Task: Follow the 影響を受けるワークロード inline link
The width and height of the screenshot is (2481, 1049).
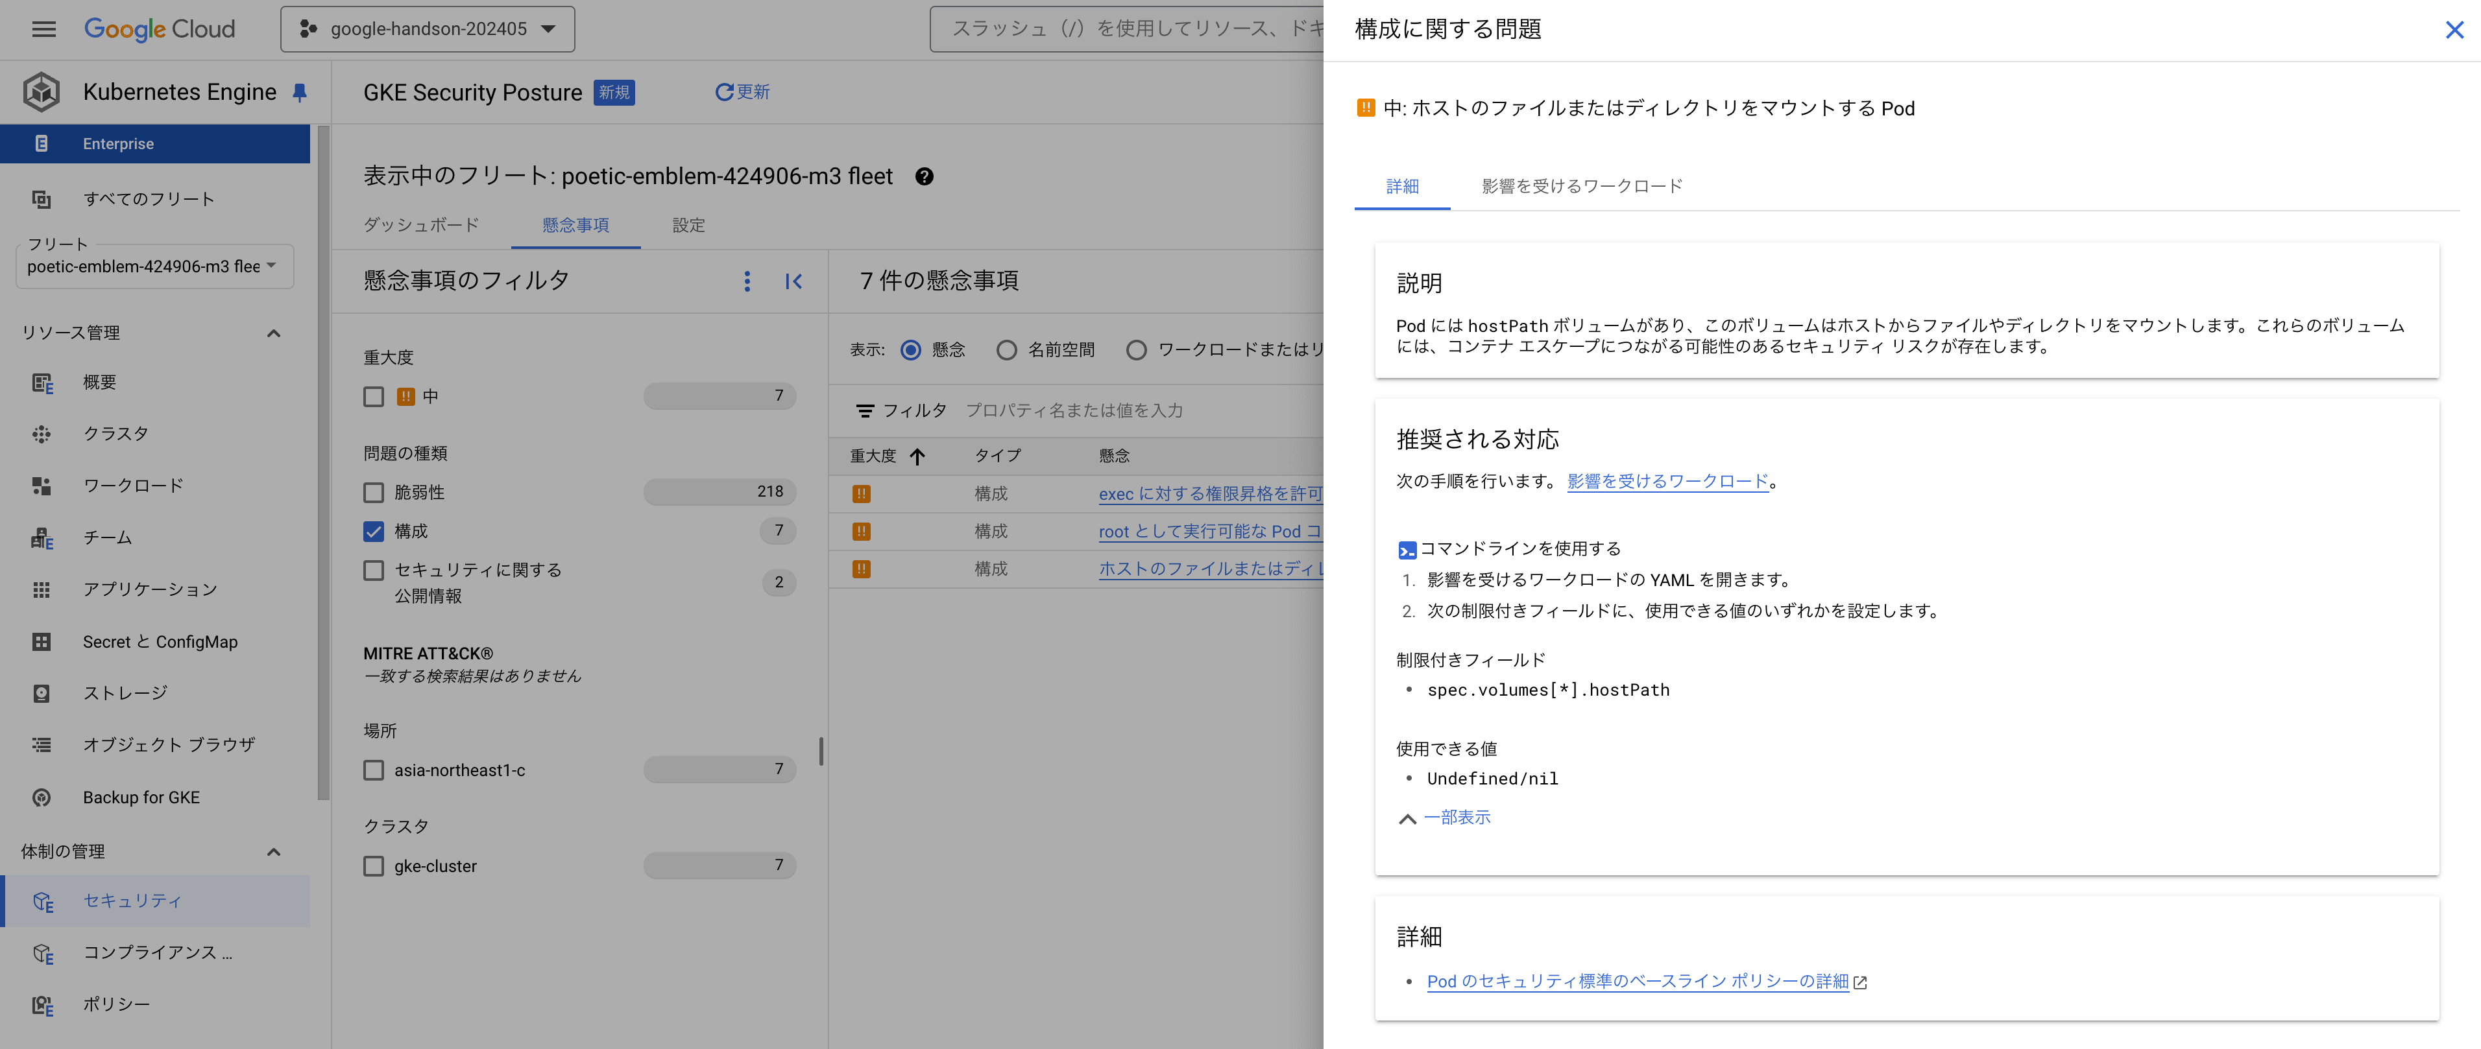Action: 1668,481
